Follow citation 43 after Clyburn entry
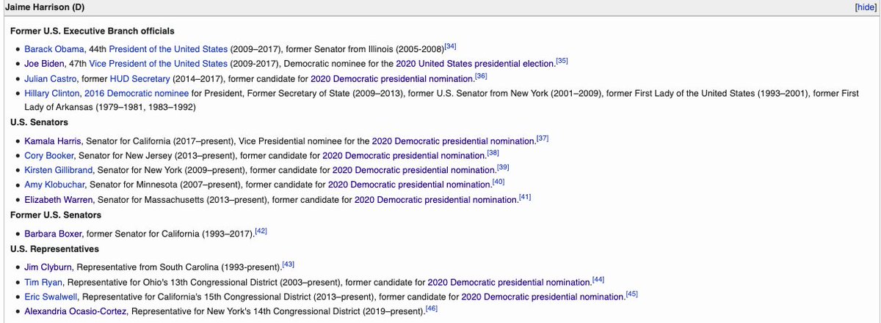Viewport: 881px width, 323px height. pyautogui.click(x=288, y=264)
